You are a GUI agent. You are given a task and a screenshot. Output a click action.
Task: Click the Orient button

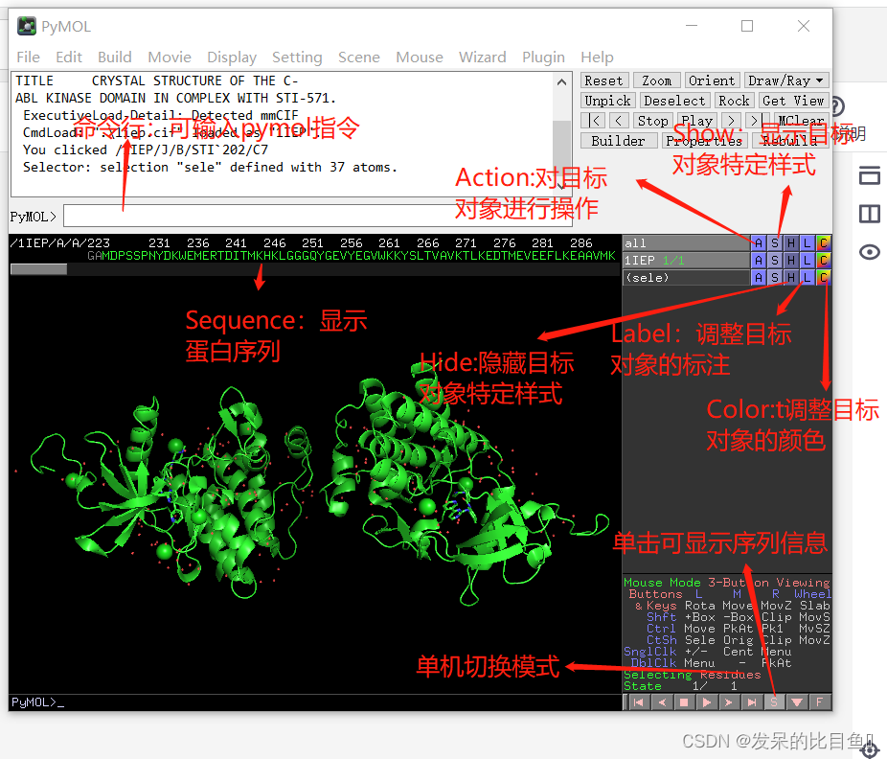712,80
